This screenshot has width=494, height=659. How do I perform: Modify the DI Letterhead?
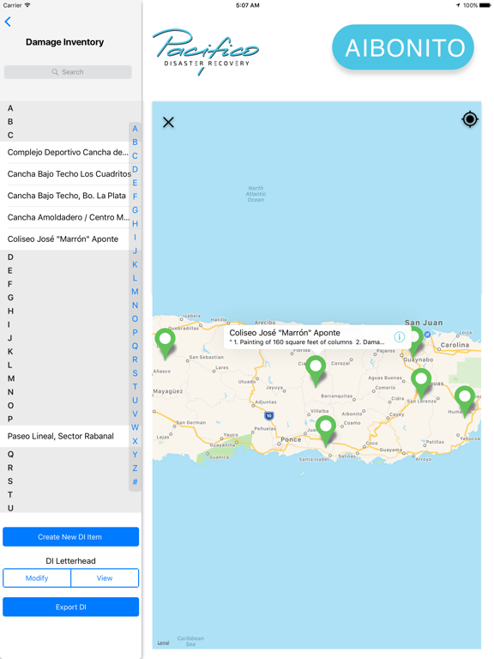click(37, 577)
